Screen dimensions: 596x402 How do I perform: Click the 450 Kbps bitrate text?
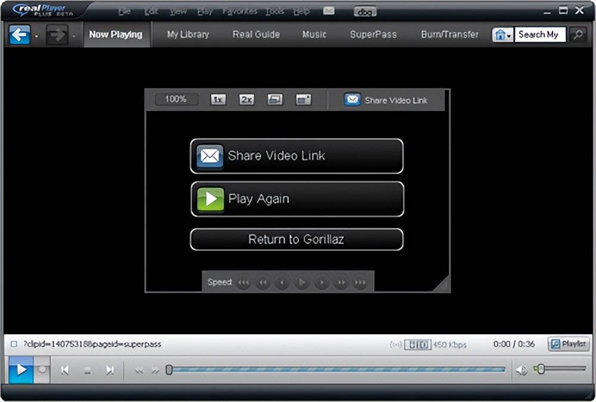point(449,345)
